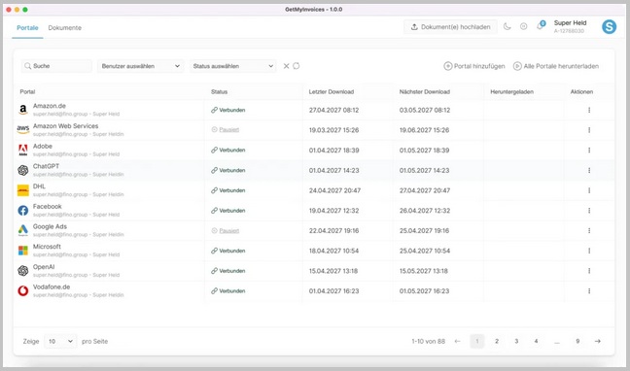Viewport: 630px width, 371px height.
Task: Click Alle Portale herunterladen button
Action: click(x=556, y=66)
